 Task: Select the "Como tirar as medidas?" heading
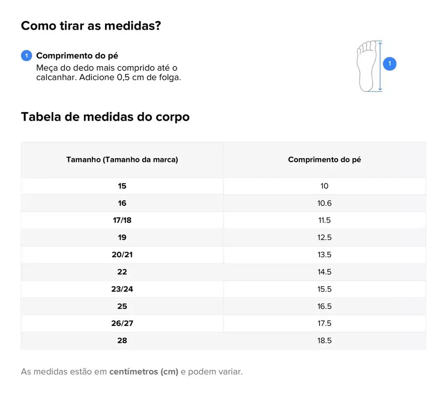[x=91, y=26]
